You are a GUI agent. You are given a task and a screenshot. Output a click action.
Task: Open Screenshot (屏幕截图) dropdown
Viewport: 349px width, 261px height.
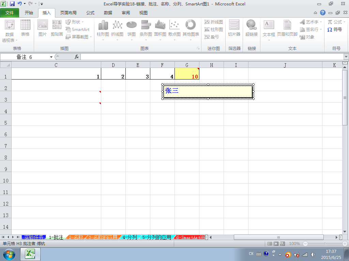point(79,37)
